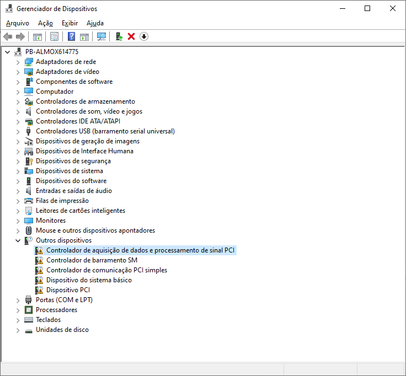Collapse the Outros dispositivos category

click(18, 240)
